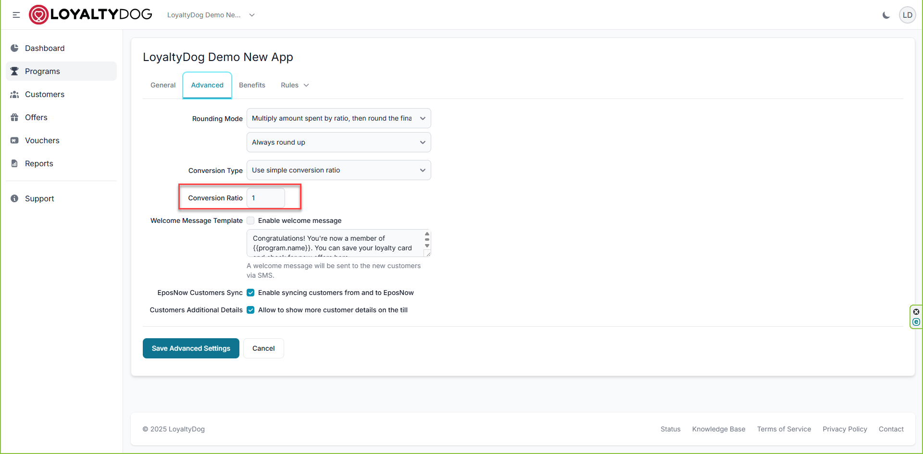Open Customers in sidebar
Screen dimensions: 923x454
click(x=61, y=94)
